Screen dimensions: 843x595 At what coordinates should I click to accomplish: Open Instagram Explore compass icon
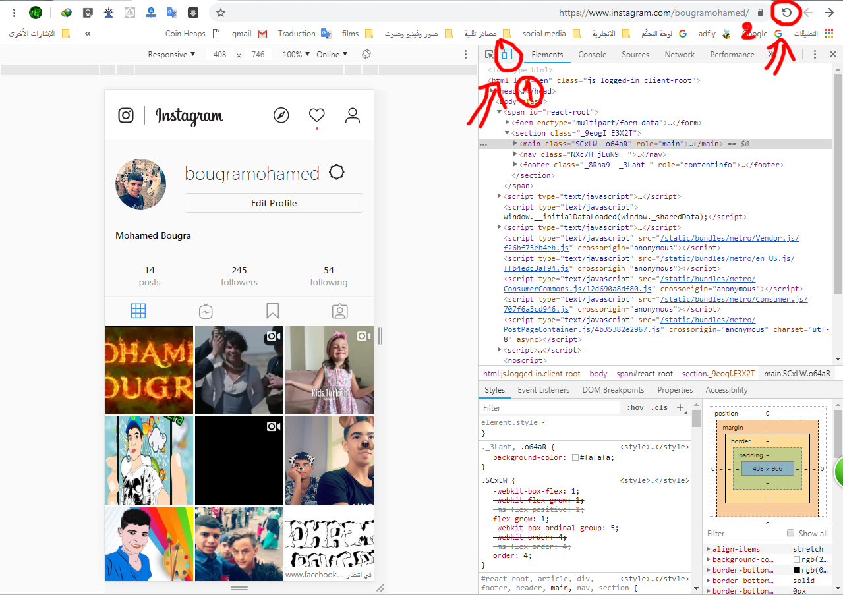pos(281,115)
